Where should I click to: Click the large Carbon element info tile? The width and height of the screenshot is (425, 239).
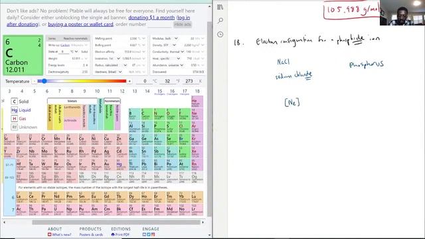click(23, 55)
